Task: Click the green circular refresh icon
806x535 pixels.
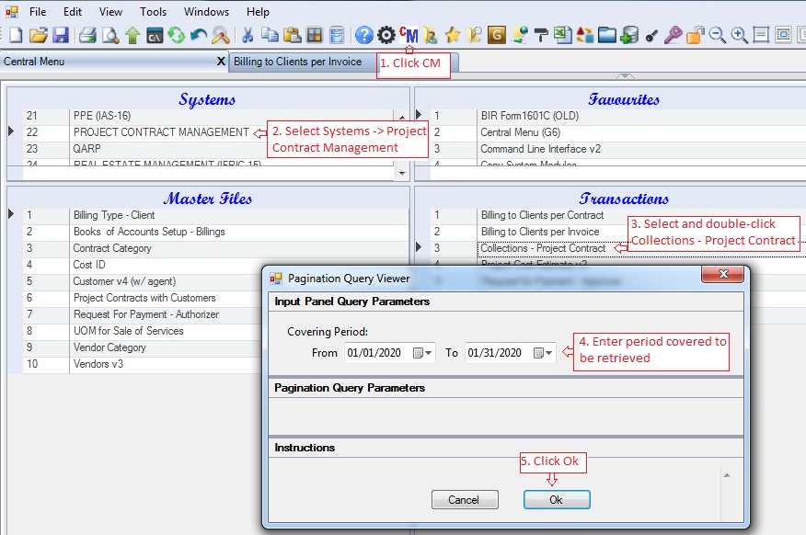Action: pos(176,35)
